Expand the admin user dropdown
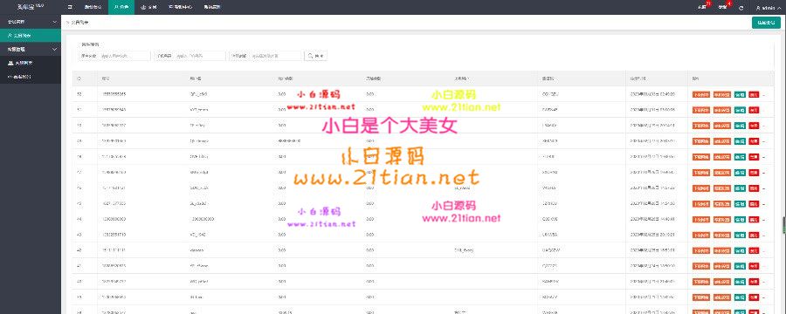This screenshot has width=786, height=314. [x=768, y=8]
